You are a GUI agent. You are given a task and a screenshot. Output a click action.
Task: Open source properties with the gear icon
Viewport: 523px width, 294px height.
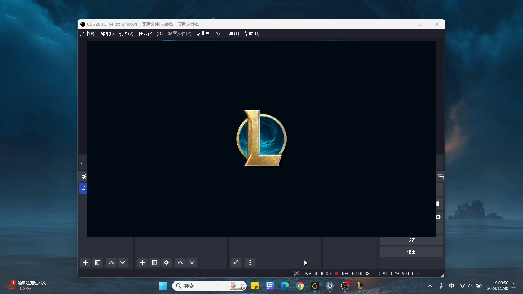pyautogui.click(x=166, y=262)
